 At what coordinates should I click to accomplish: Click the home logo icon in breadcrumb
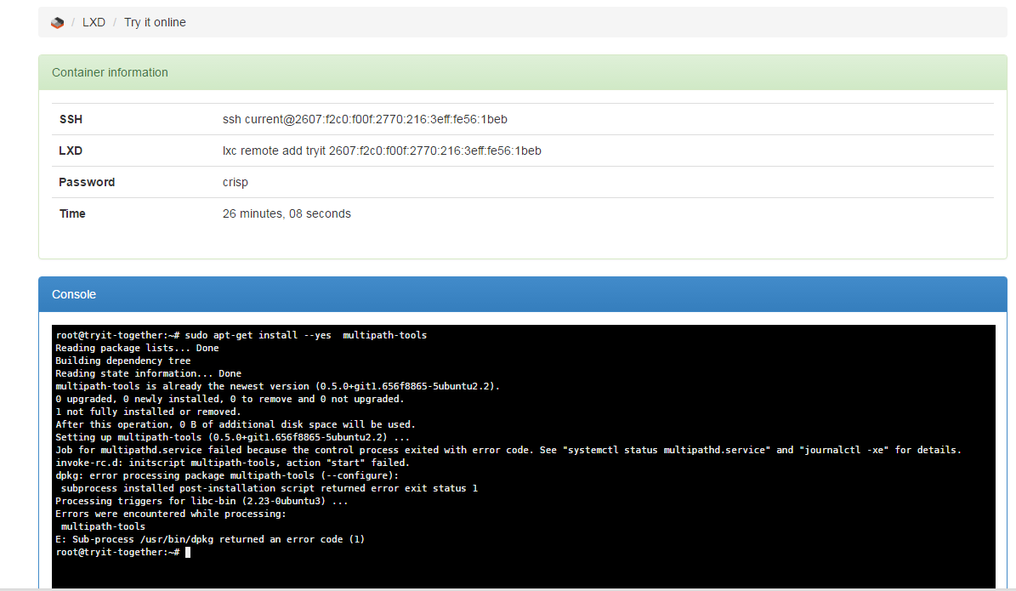[58, 23]
